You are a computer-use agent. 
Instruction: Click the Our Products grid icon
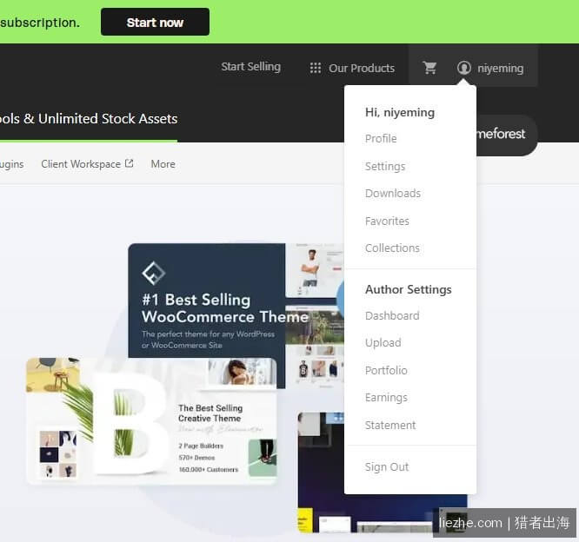pos(316,68)
